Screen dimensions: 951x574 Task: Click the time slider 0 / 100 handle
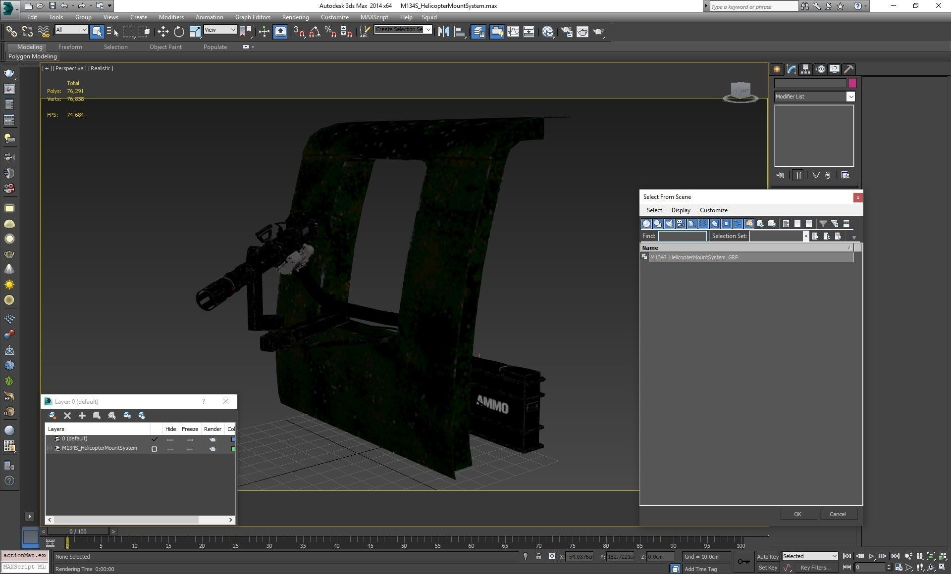pyautogui.click(x=78, y=531)
